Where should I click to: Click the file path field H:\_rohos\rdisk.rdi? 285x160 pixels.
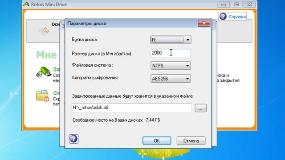131,108
